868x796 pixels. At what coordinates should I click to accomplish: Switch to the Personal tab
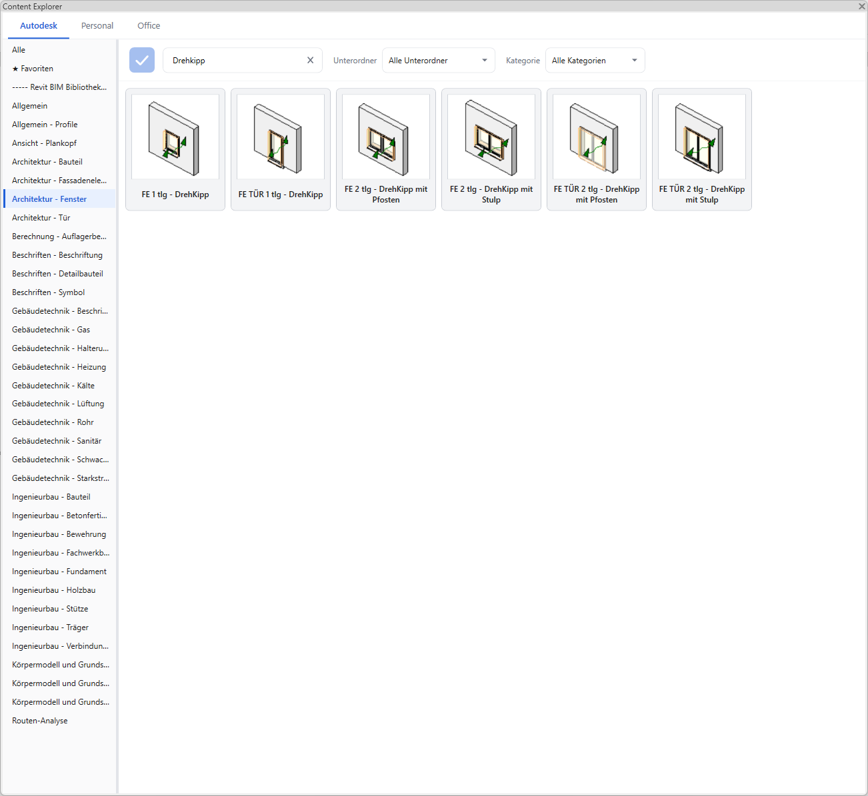tap(97, 26)
